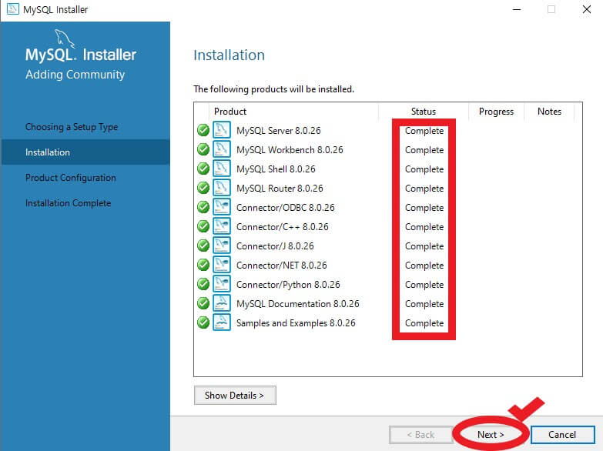Click the Samples and Examples 8.0.26 product icon

222,322
